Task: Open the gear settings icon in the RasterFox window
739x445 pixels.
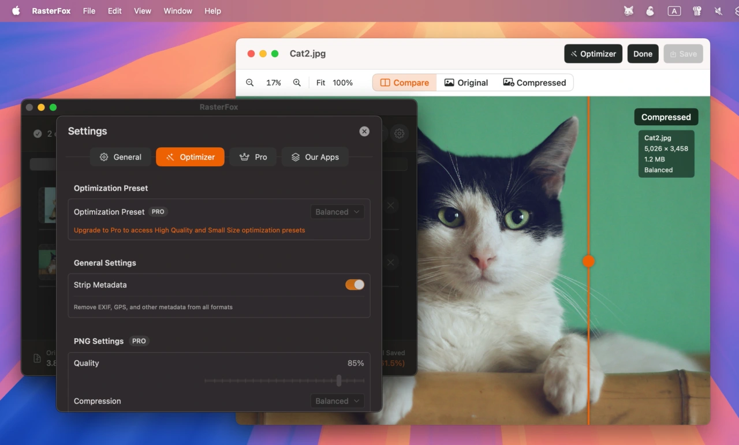Action: 399,133
